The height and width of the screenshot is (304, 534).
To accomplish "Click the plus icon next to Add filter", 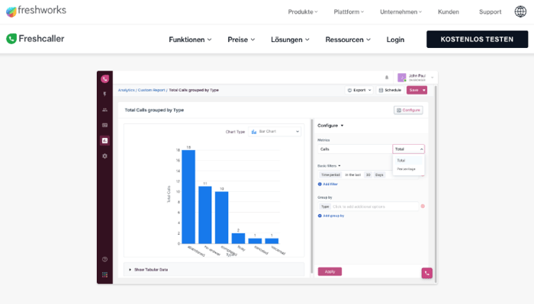I will pyautogui.click(x=320, y=184).
